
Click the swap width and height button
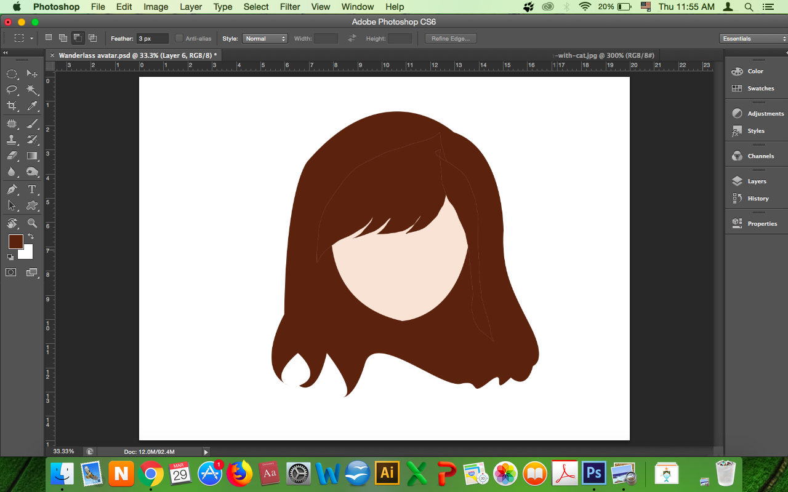tap(352, 38)
